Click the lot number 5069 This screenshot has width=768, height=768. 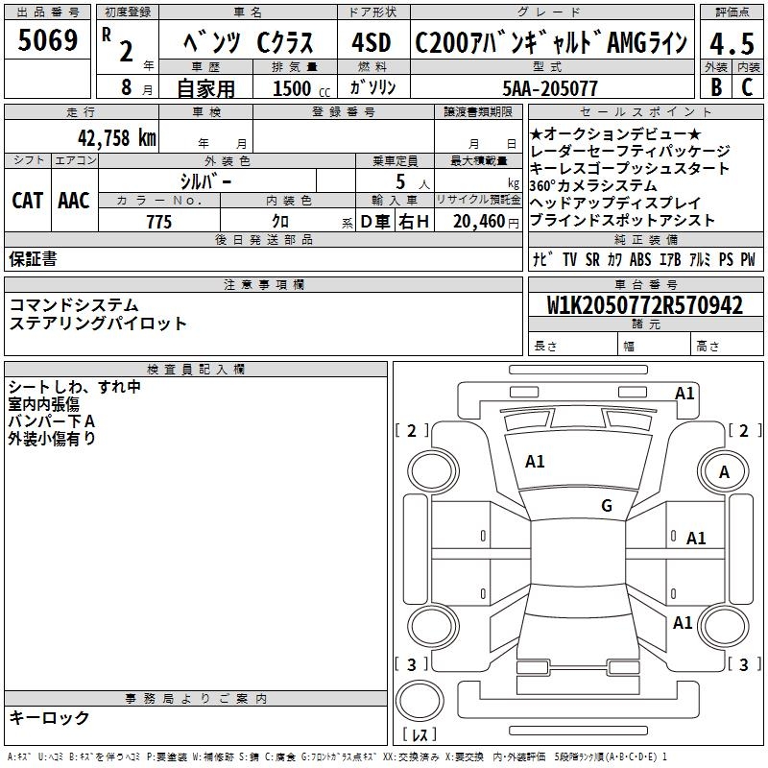click(x=47, y=40)
